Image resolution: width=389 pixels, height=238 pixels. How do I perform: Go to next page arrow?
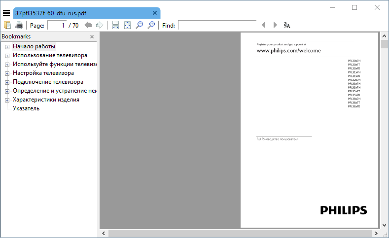pos(100,25)
